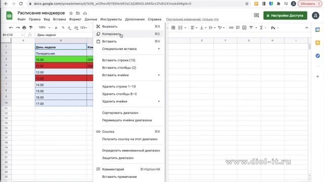Create a filter with funnel icon
This screenshot has width=324, height=182.
click(x=251, y=28)
